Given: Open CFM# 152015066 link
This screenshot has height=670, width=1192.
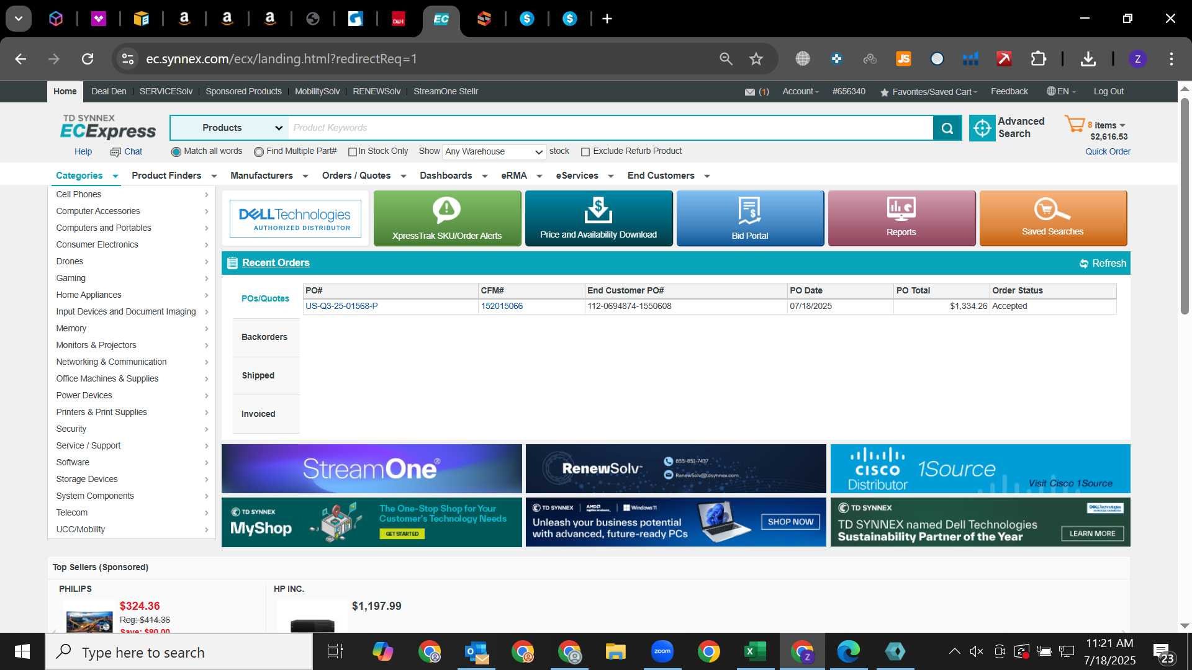Looking at the screenshot, I should tap(502, 306).
